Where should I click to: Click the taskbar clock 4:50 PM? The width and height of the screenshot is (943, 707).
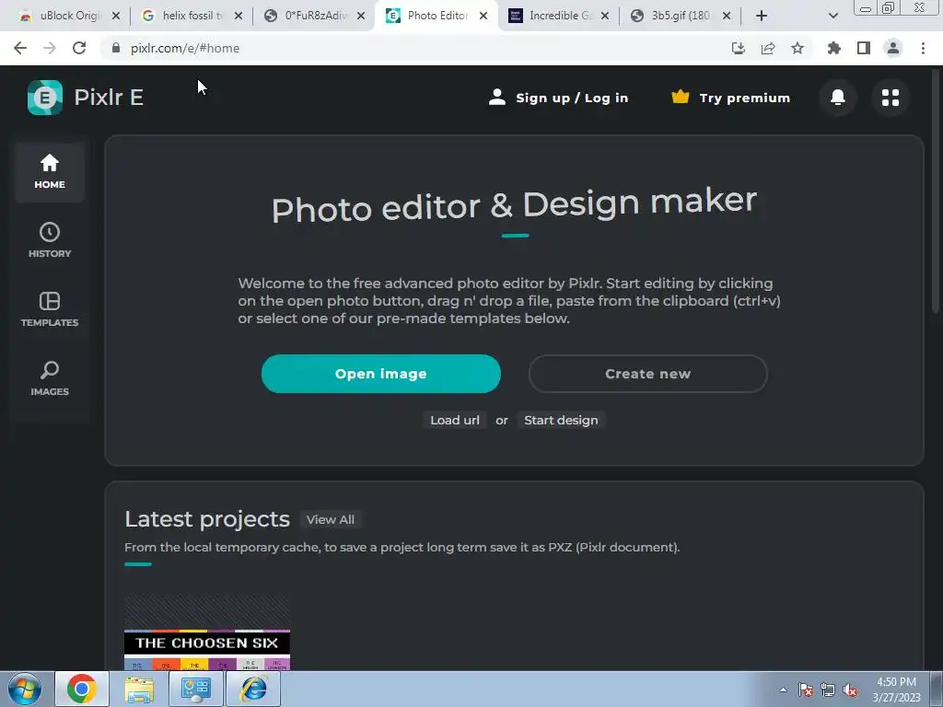(896, 690)
